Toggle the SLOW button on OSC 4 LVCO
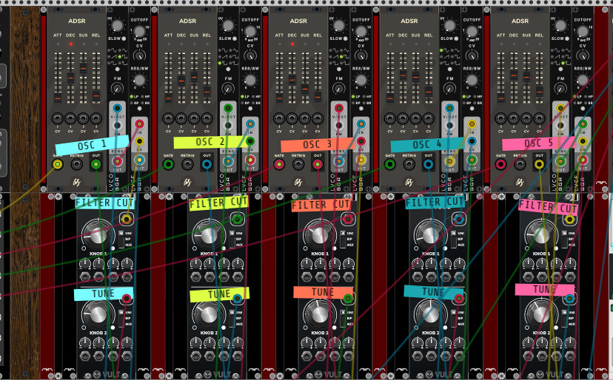The width and height of the screenshot is (613, 380). click(456, 38)
